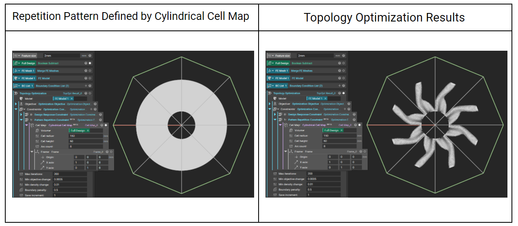Click Boundary Condition List (2) in left screenshot

52,86
